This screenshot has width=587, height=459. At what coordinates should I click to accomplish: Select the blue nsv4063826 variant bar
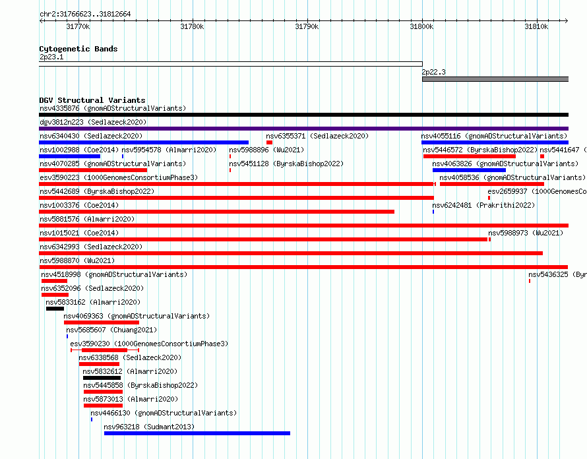(469, 170)
